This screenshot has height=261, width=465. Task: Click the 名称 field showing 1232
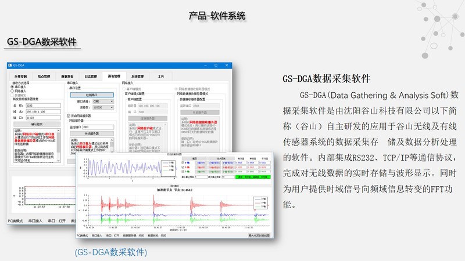[43, 106]
